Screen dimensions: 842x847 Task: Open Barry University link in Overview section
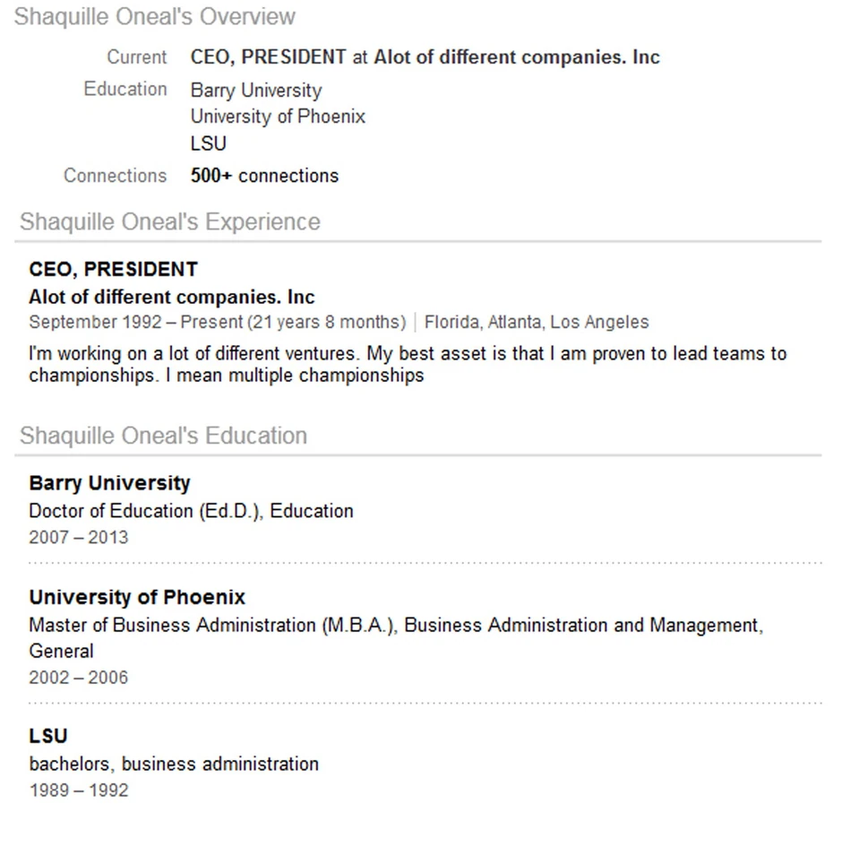pyautogui.click(x=255, y=91)
